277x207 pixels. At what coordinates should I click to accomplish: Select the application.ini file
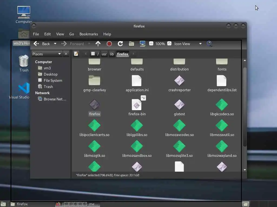click(137, 84)
